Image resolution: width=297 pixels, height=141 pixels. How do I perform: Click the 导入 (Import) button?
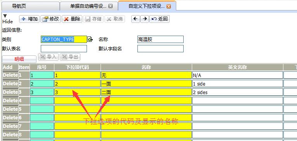[48, 57]
